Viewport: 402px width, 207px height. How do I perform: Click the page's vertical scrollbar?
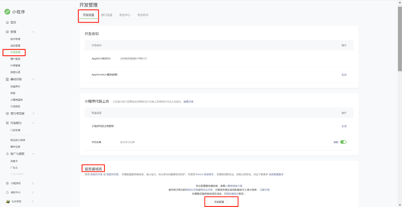(x=400, y=39)
